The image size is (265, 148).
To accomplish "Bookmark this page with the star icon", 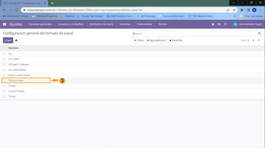I will [x=234, y=10].
